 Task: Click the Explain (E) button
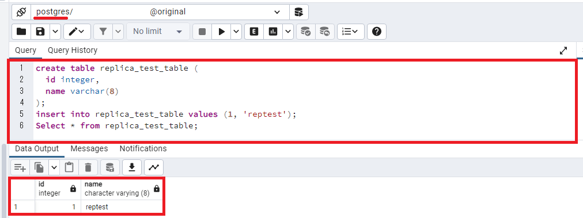pos(254,32)
